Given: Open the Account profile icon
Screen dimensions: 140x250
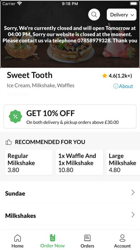Looking at the screenshot, I should pyautogui.click(x=122, y=238).
